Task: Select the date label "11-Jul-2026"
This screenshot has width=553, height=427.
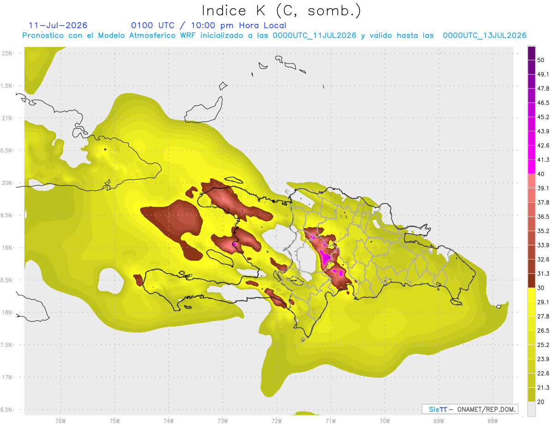Action: tap(58, 25)
